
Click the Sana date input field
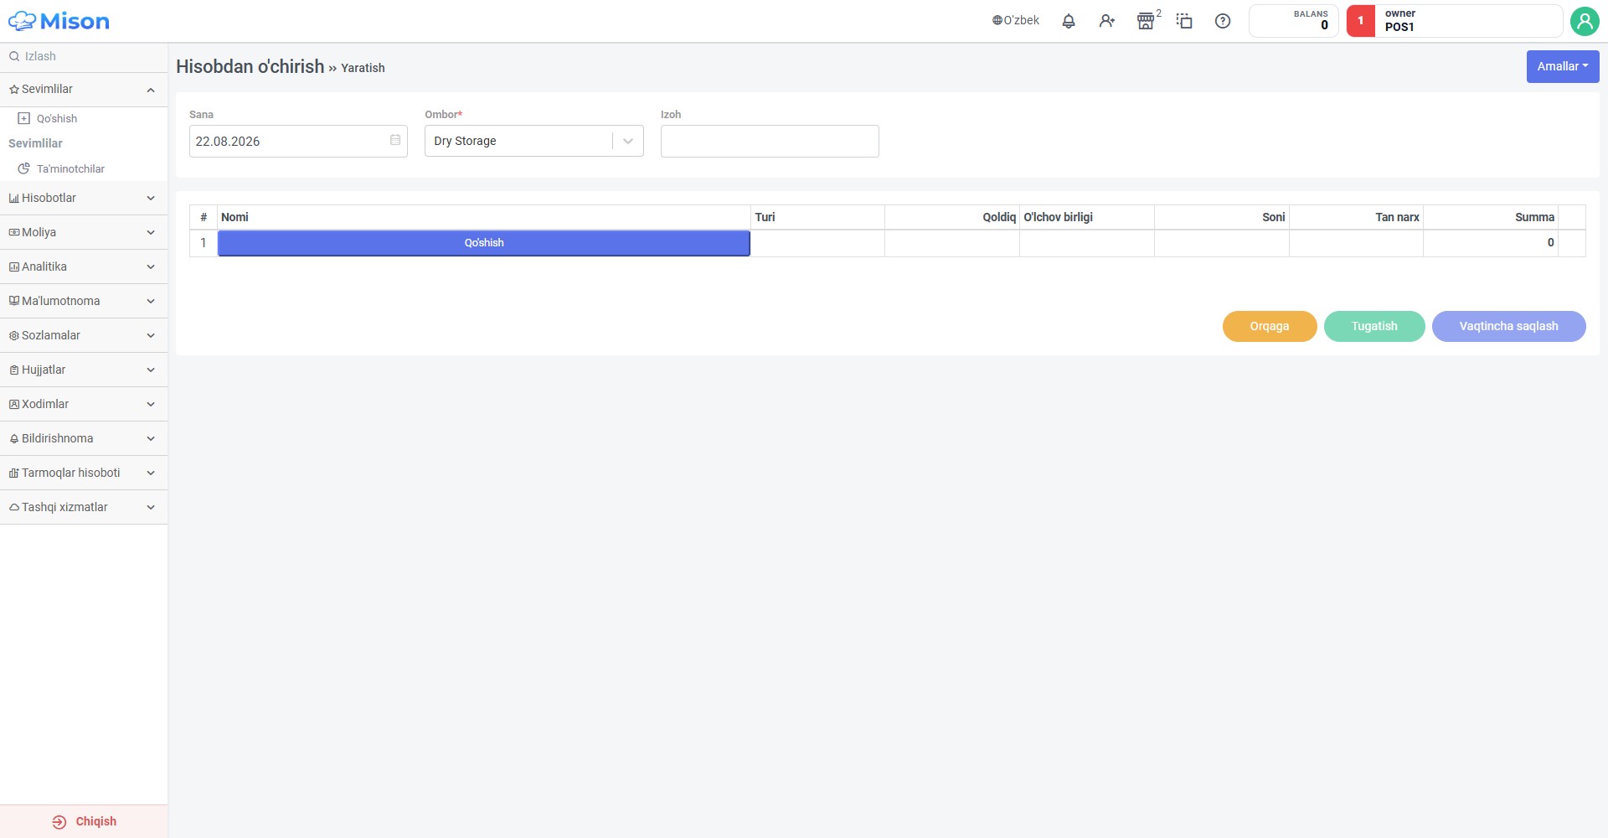(298, 141)
